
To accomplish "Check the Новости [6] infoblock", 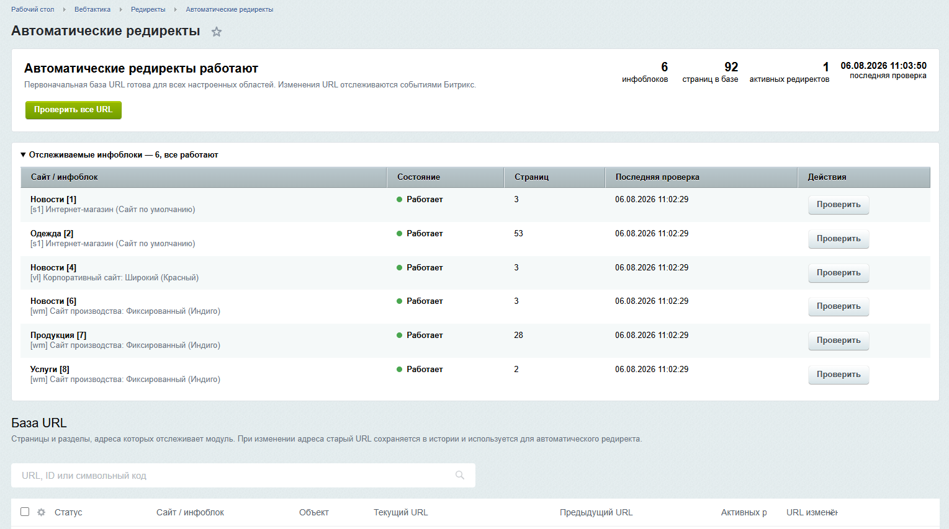I will (x=839, y=306).
